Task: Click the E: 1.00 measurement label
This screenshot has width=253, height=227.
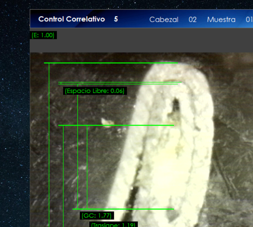Action: pyautogui.click(x=43, y=35)
